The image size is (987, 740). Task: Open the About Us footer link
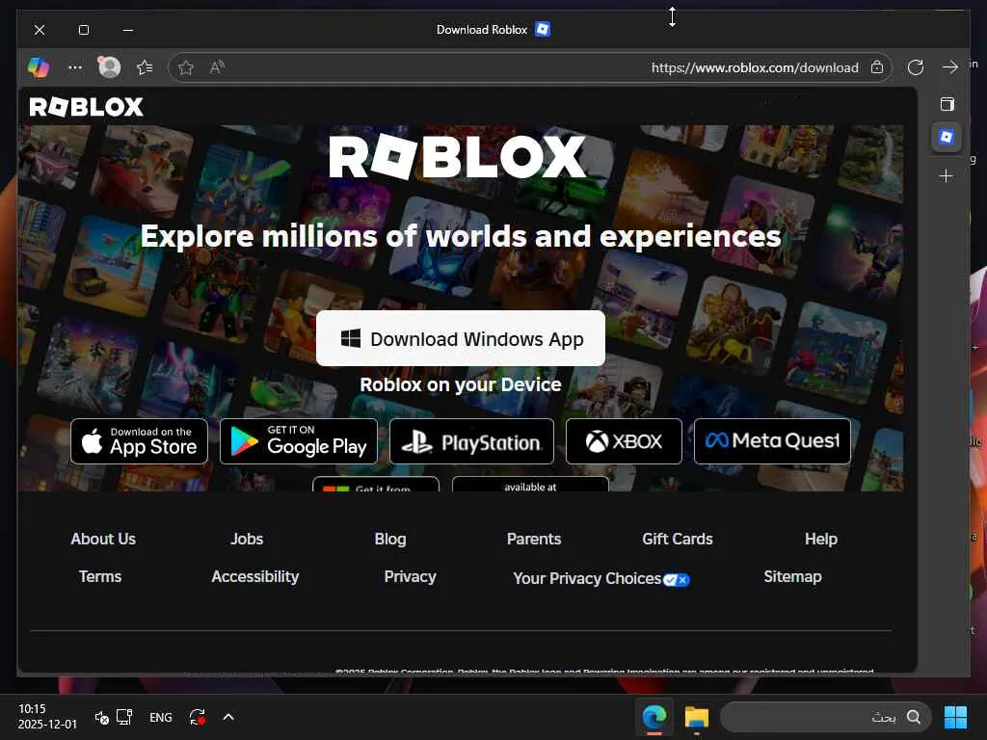(x=103, y=540)
